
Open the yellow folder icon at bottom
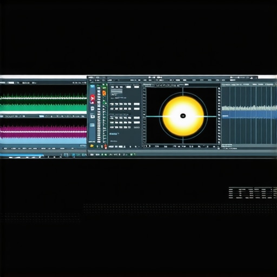[x=92, y=146]
